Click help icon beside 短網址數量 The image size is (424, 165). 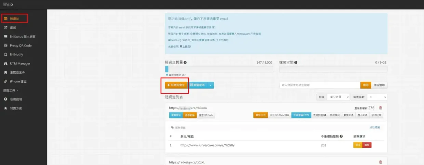coord(185,63)
